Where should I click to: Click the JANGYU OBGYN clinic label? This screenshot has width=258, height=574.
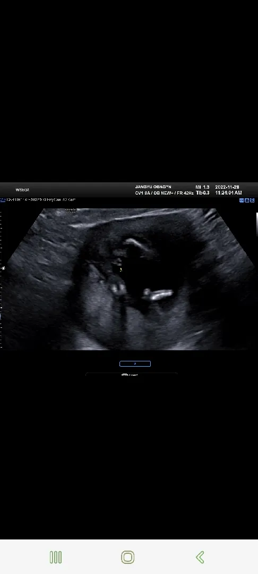[x=153, y=187]
